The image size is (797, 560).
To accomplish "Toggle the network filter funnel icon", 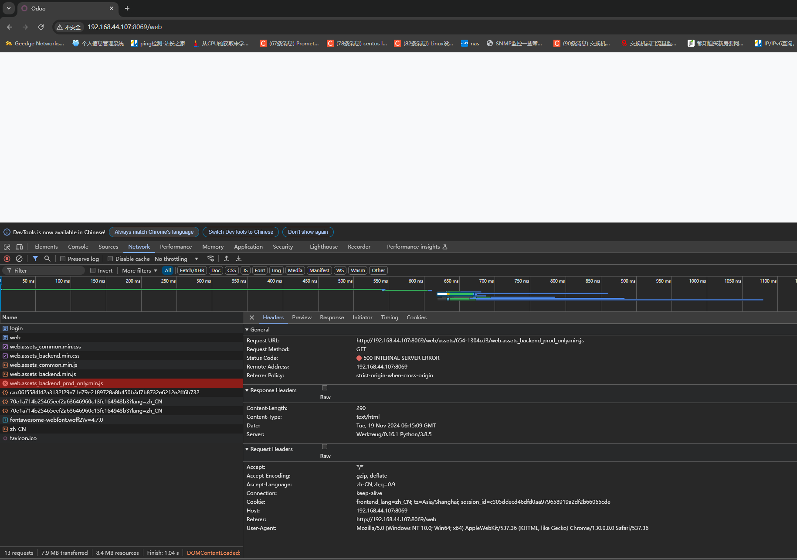I will pyautogui.click(x=35, y=259).
